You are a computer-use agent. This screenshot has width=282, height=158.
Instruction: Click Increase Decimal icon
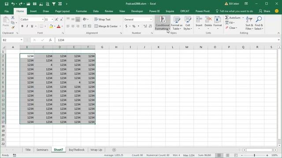click(x=145, y=26)
